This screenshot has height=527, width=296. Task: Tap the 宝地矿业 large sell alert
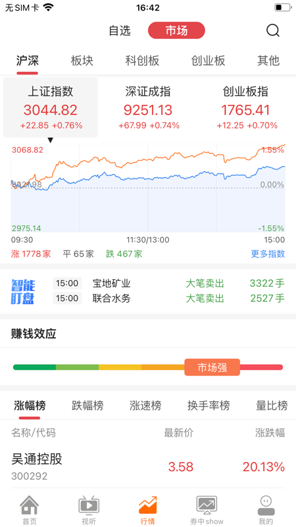169,284
